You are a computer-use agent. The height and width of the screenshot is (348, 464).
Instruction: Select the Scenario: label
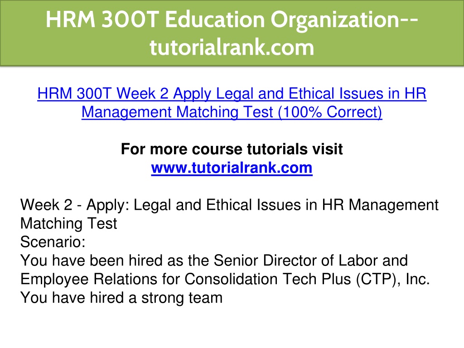click(x=53, y=242)
